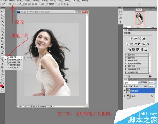Choose 钢笔工具 from the pen flyout
Image resolution: width=158 pixels, height=124 pixels.
[x=14, y=57]
